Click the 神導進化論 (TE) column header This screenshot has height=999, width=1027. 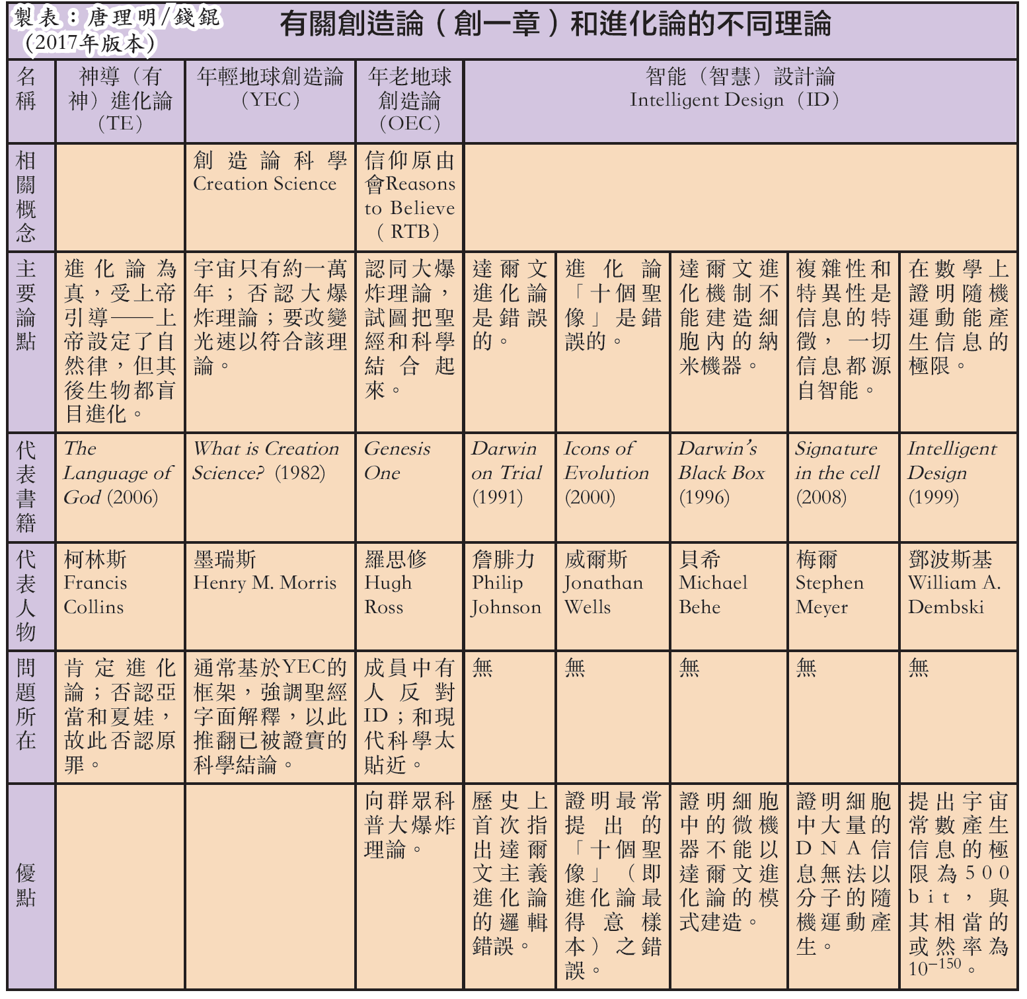[x=120, y=100]
